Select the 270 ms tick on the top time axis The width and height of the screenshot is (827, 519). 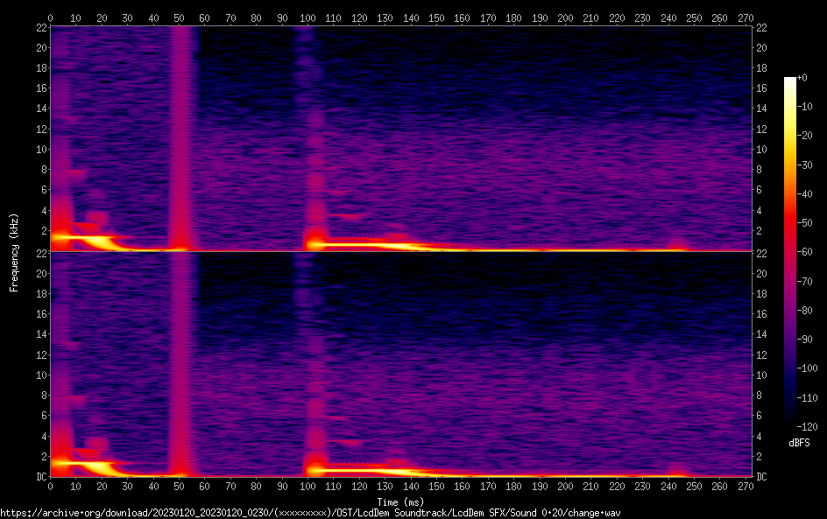tap(746, 18)
